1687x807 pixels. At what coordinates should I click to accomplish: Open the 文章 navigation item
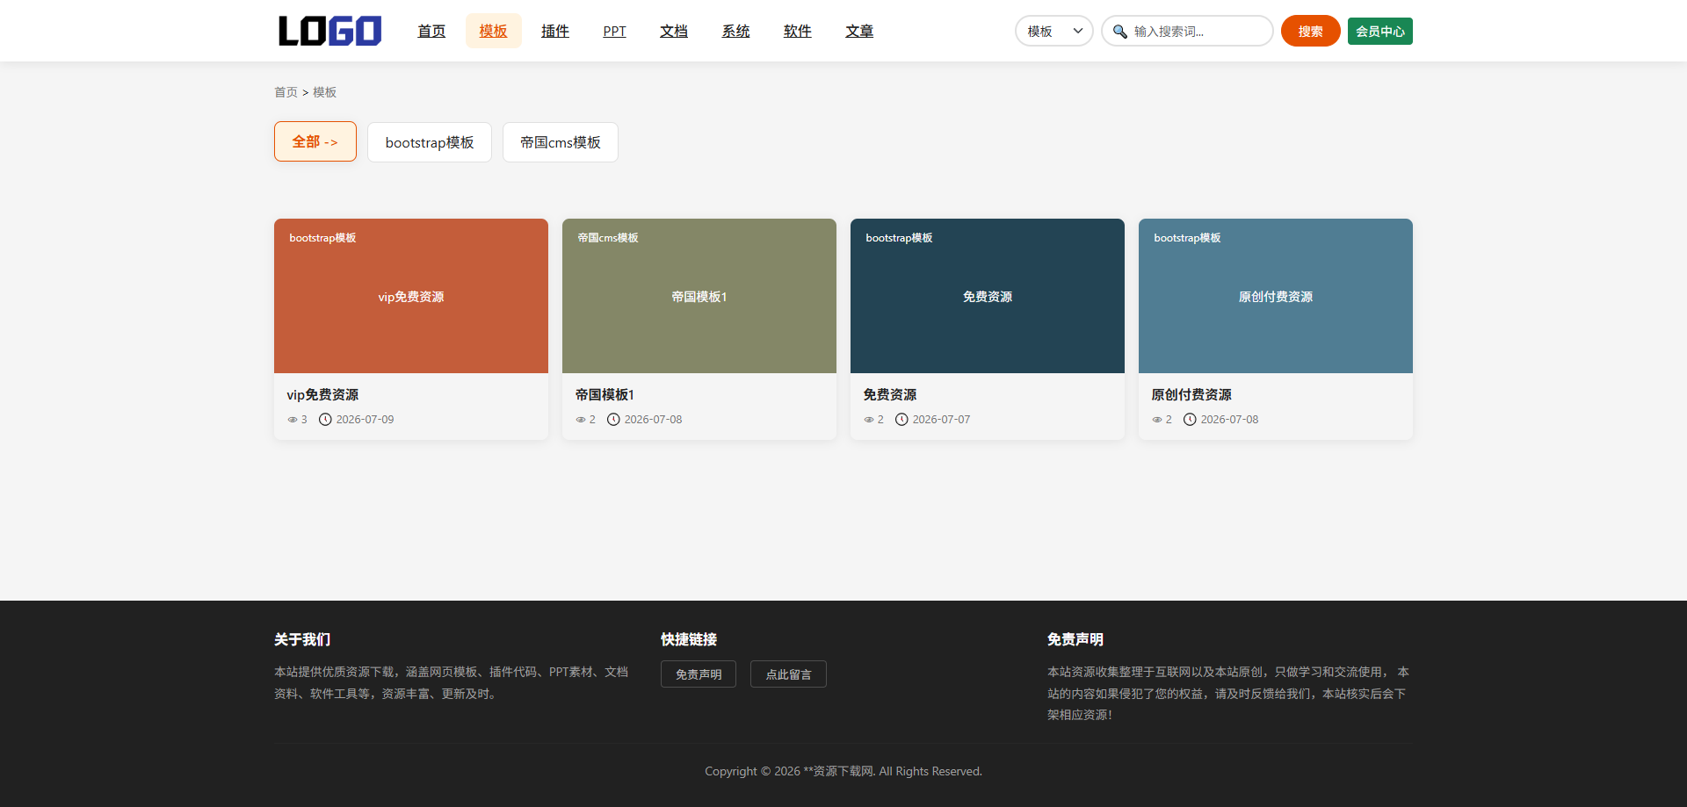859,31
